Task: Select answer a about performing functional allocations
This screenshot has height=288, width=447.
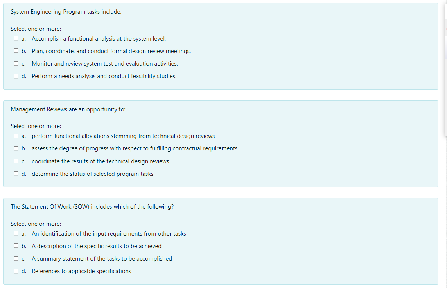Action: 16,135
